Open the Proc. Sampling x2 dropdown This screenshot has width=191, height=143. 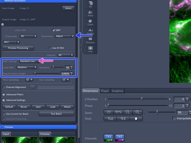29,80
